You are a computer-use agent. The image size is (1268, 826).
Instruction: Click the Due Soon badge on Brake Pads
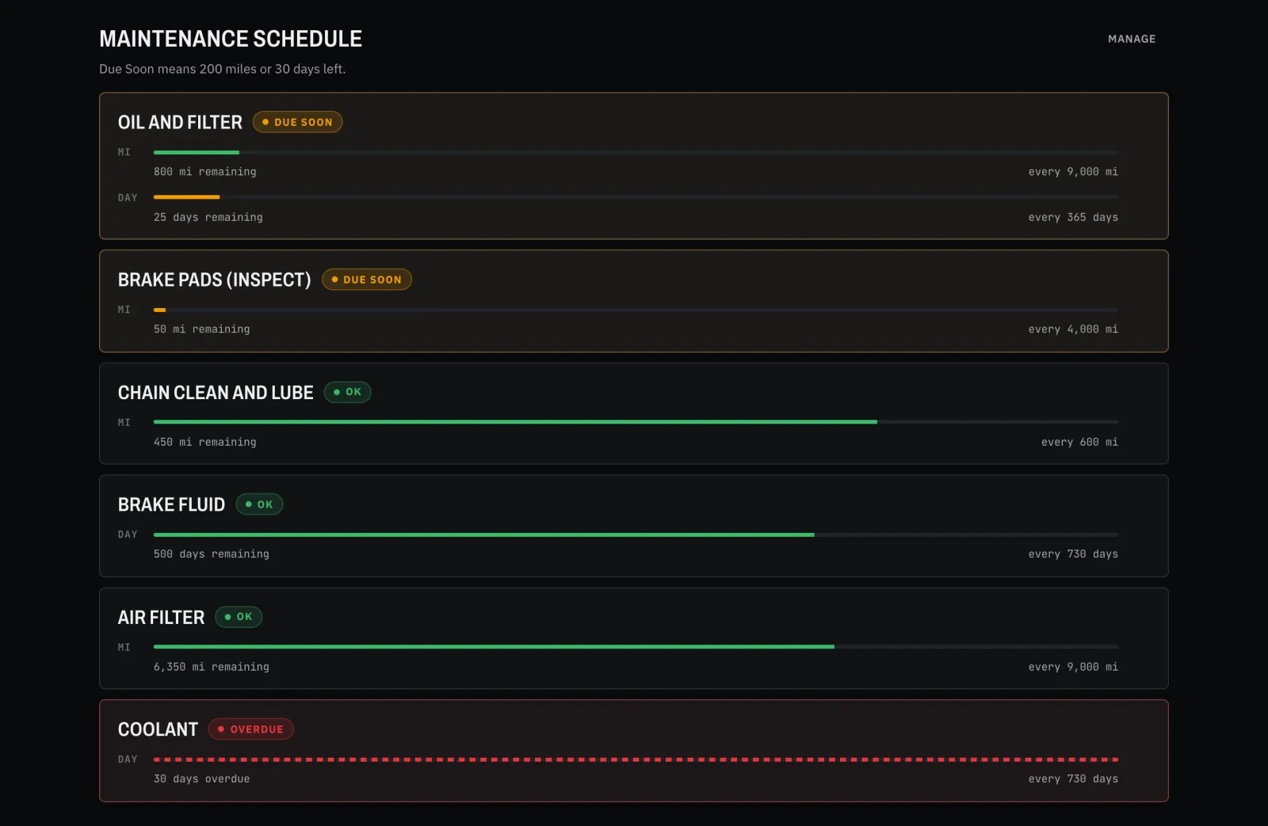coord(367,280)
